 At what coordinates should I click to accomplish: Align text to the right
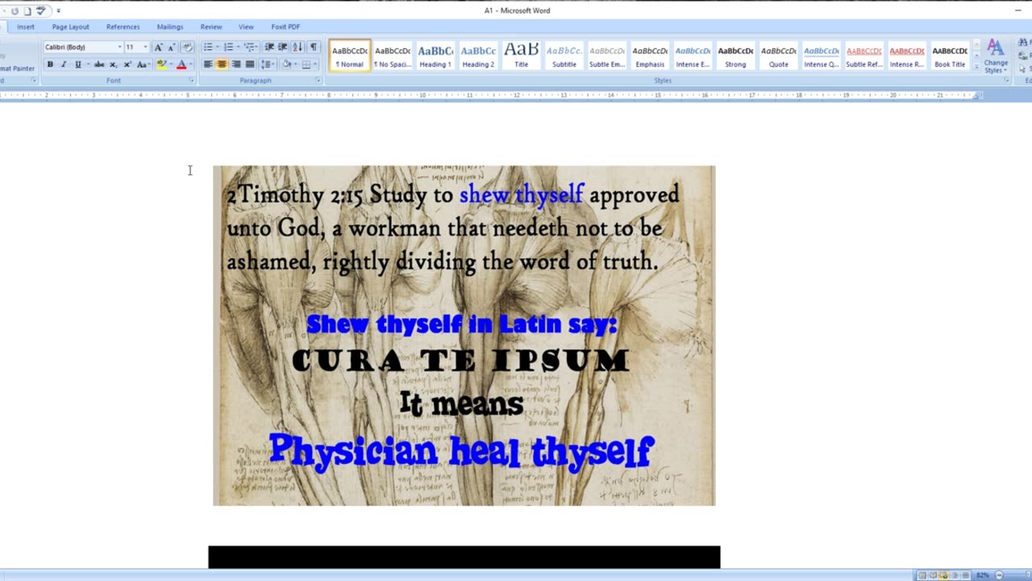coord(235,65)
